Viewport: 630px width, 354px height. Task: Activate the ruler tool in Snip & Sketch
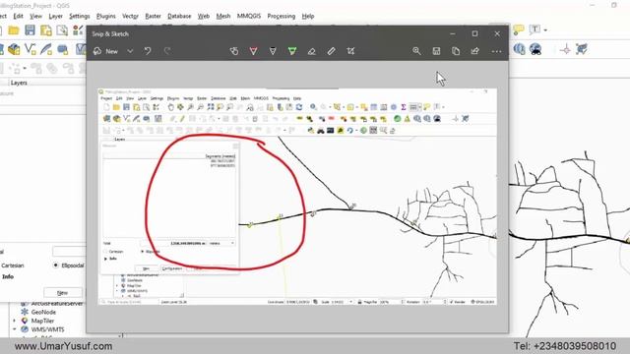(x=331, y=51)
